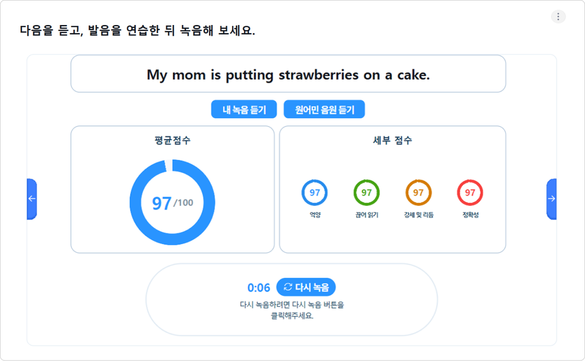
Task: Select the green 끊어 읽기 score circle
Action: (x=367, y=193)
